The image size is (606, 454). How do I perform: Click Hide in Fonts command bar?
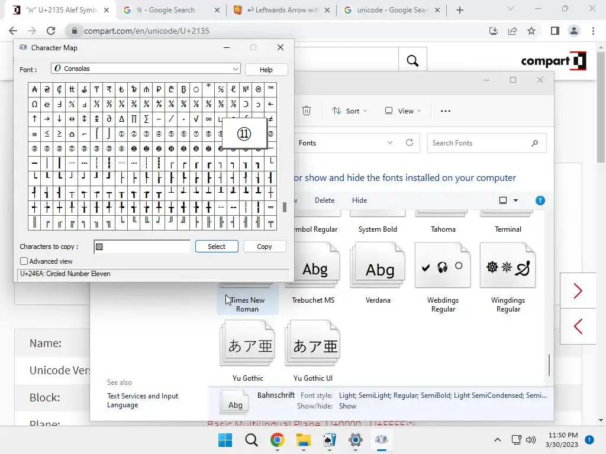359,200
